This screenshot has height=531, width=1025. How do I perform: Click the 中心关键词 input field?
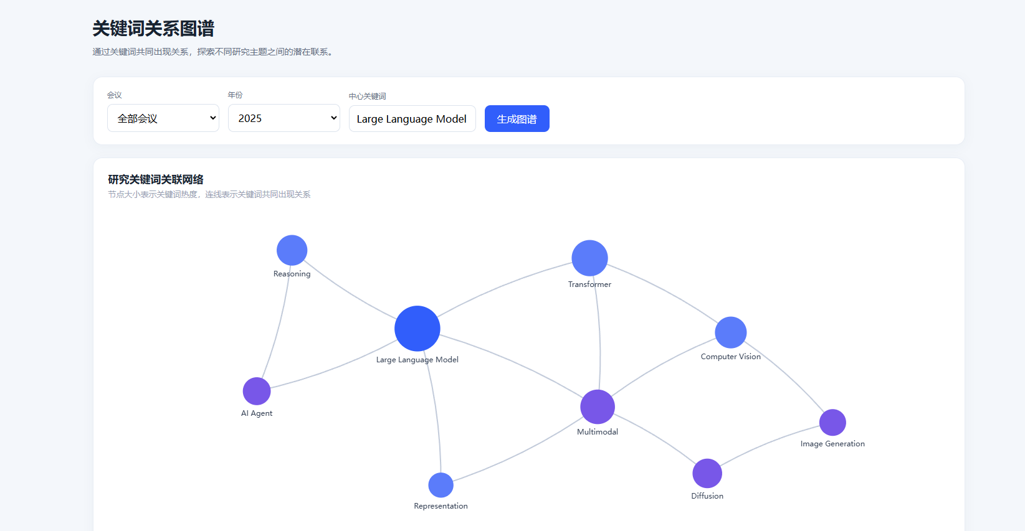412,119
